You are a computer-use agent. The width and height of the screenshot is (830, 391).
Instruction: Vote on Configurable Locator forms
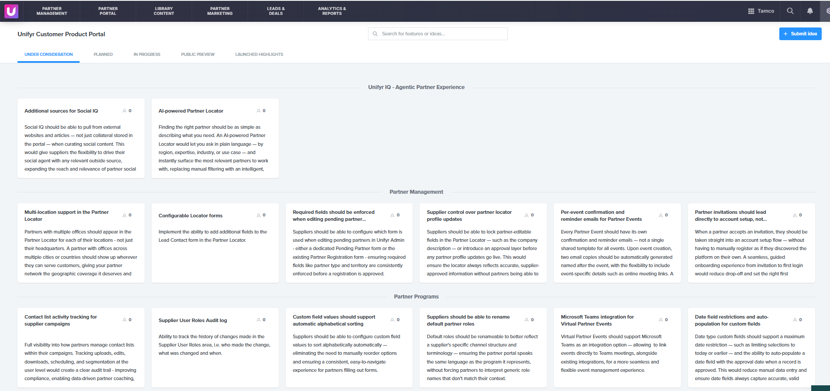261,215
